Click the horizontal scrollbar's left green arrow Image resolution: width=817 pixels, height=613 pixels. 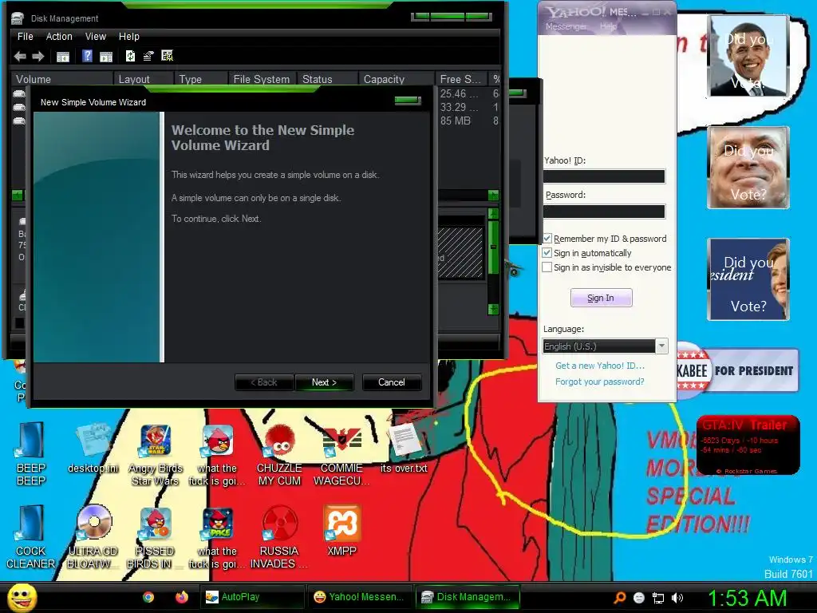pos(18,196)
